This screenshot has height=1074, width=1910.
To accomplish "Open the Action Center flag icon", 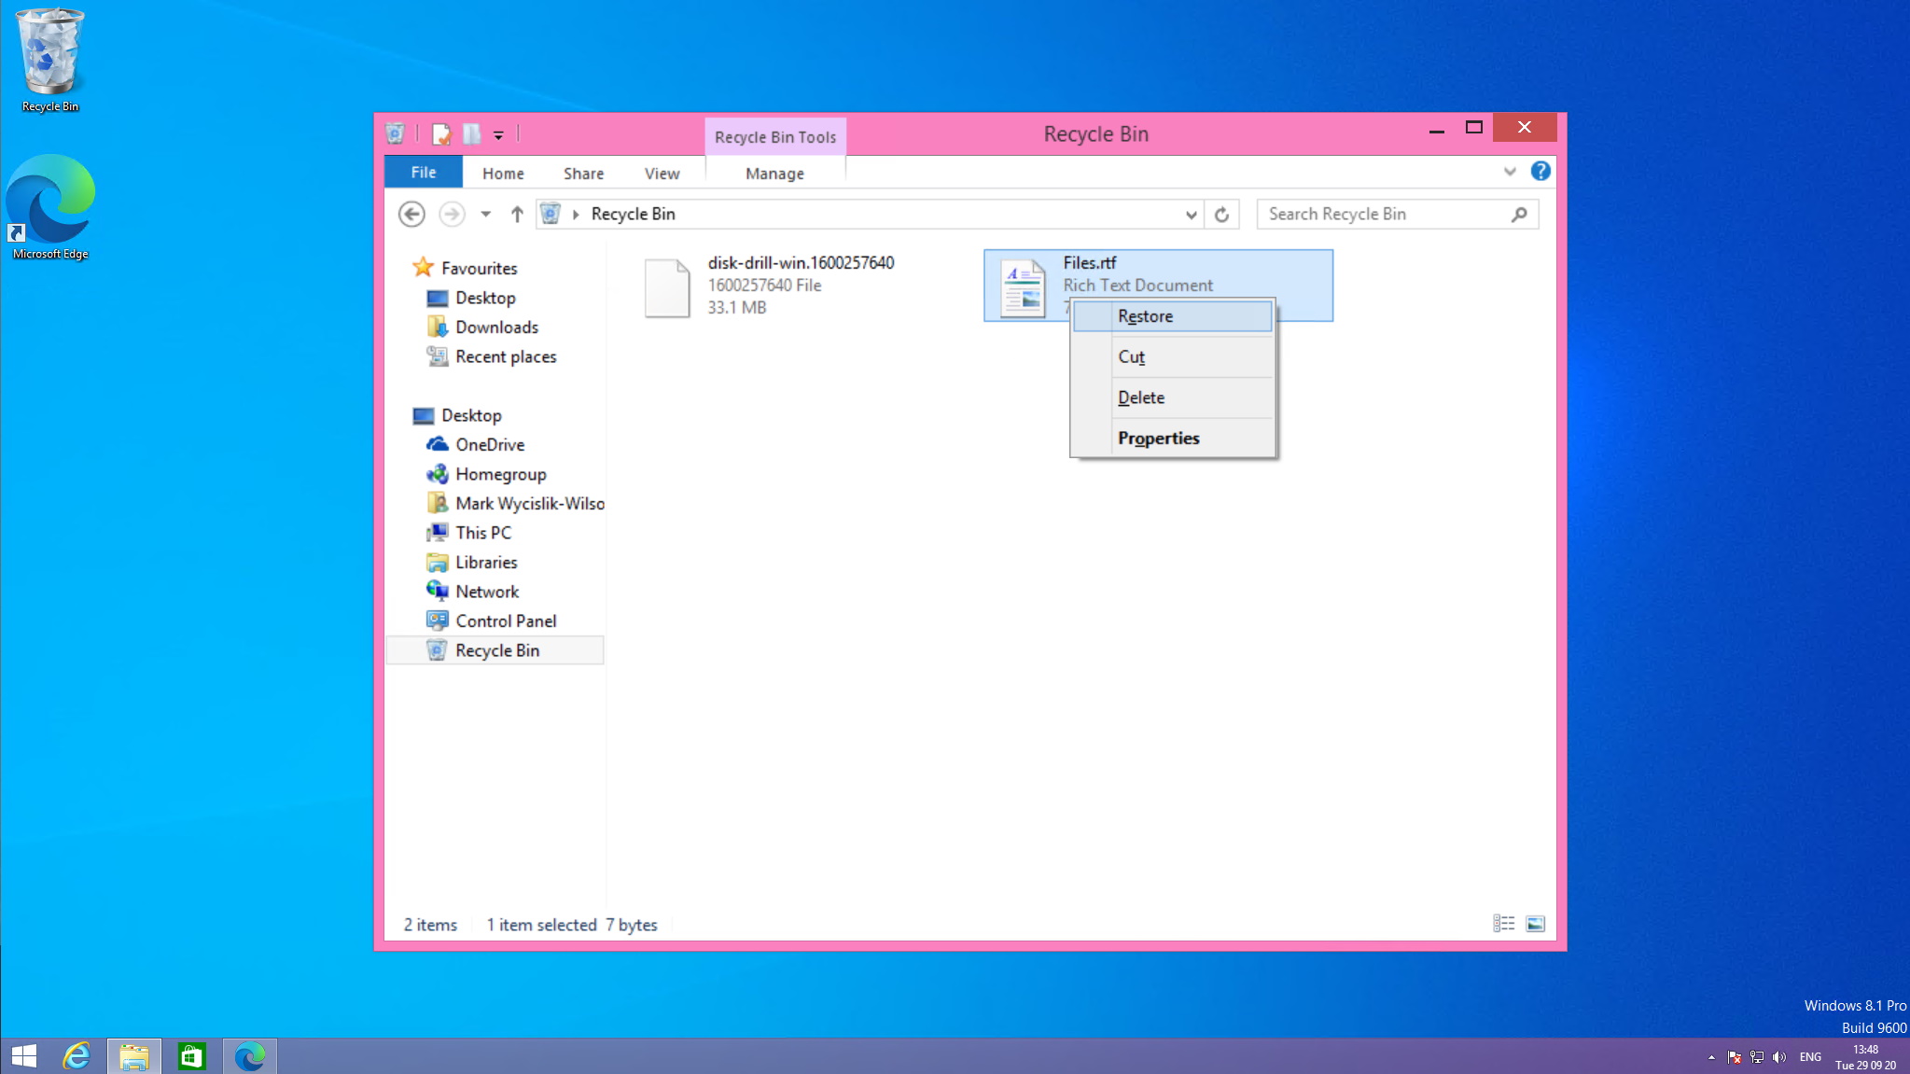I will [1734, 1057].
